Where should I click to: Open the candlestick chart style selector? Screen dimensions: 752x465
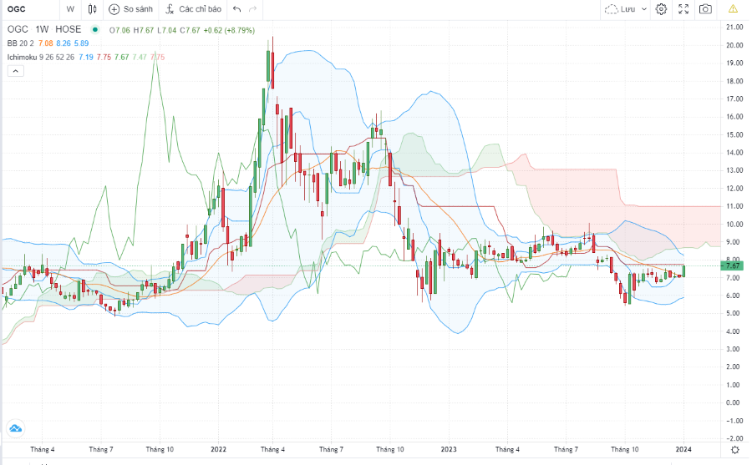[x=92, y=9]
